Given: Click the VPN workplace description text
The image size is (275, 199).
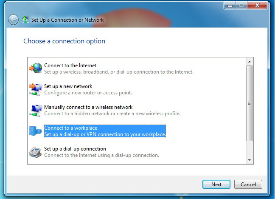Looking at the screenshot, I should (x=105, y=134).
